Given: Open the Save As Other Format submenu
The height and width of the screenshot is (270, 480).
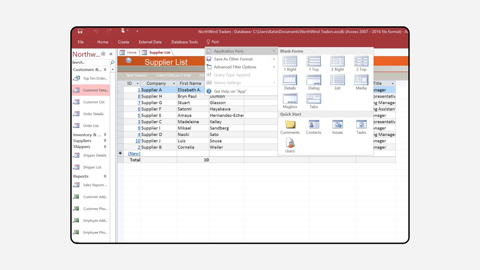Looking at the screenshot, I should (x=233, y=59).
